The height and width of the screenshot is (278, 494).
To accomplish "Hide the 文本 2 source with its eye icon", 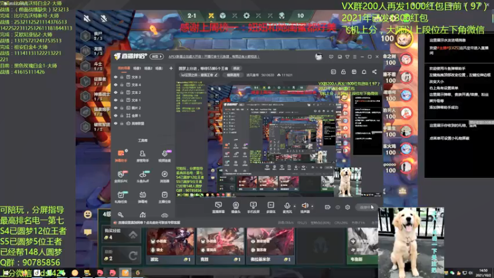I will (x=115, y=92).
